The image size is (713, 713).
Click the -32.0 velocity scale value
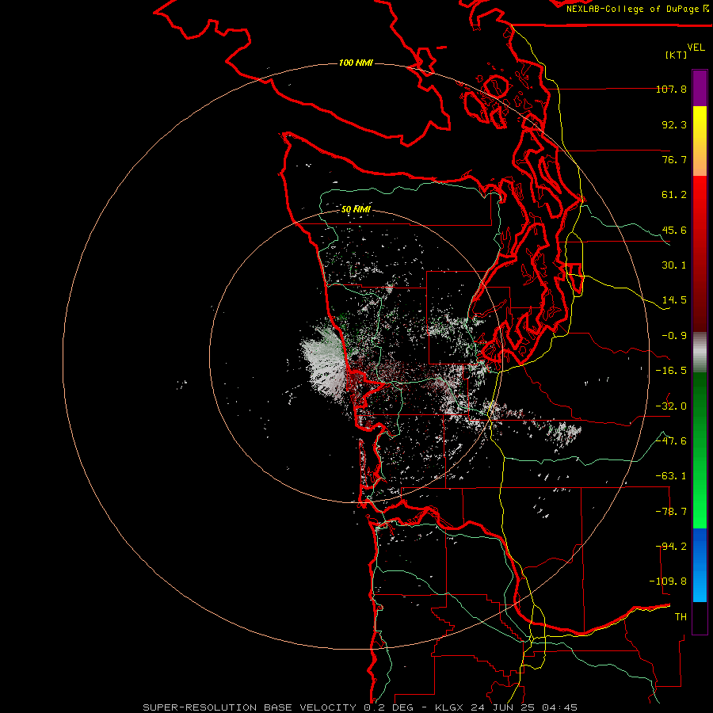(x=671, y=406)
